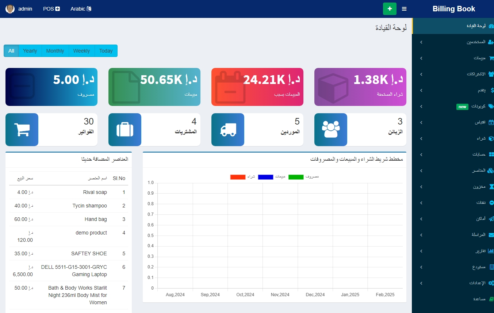This screenshot has width=494, height=313.
Task: Select the Weekly filter tab
Action: [81, 51]
